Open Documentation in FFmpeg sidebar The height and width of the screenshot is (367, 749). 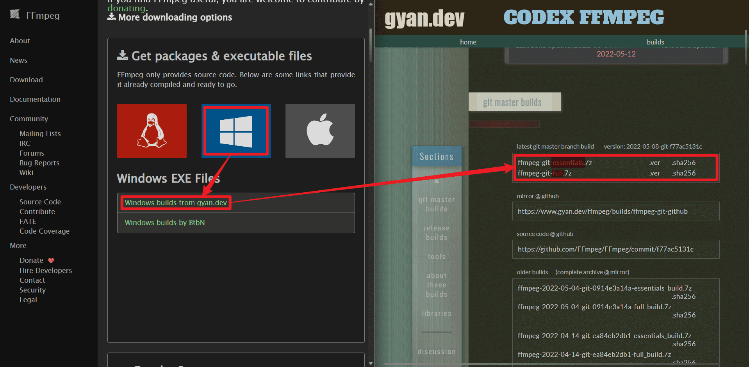click(35, 99)
